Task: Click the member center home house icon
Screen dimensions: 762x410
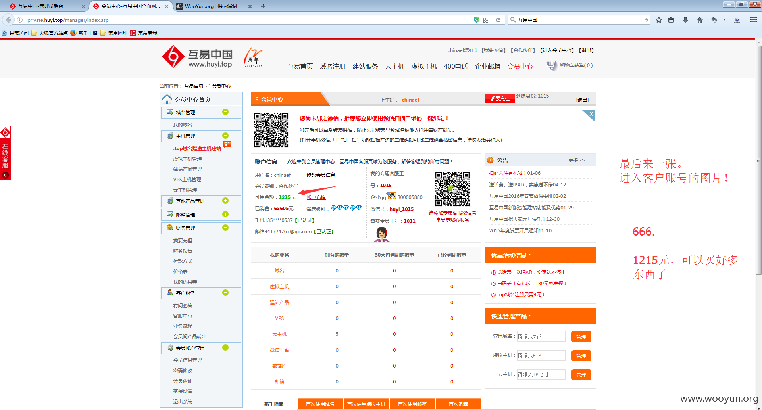Action: pyautogui.click(x=167, y=99)
